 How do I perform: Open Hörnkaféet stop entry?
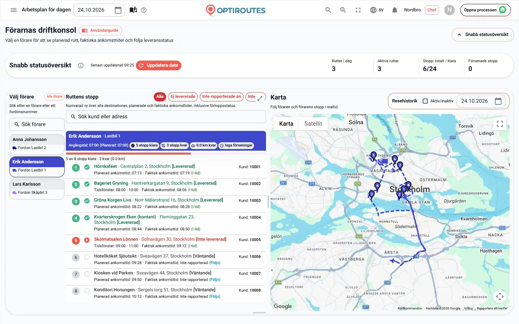(x=166, y=170)
